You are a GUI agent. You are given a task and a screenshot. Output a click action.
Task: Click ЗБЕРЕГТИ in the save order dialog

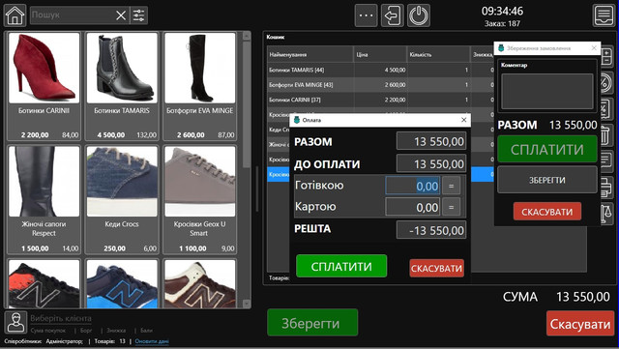point(547,180)
